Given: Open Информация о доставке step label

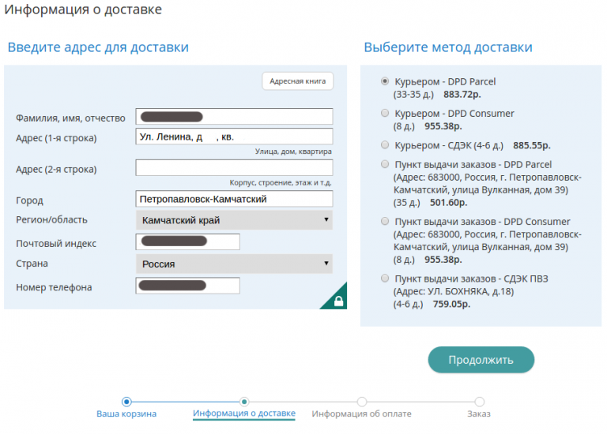Looking at the screenshot, I should tap(244, 413).
